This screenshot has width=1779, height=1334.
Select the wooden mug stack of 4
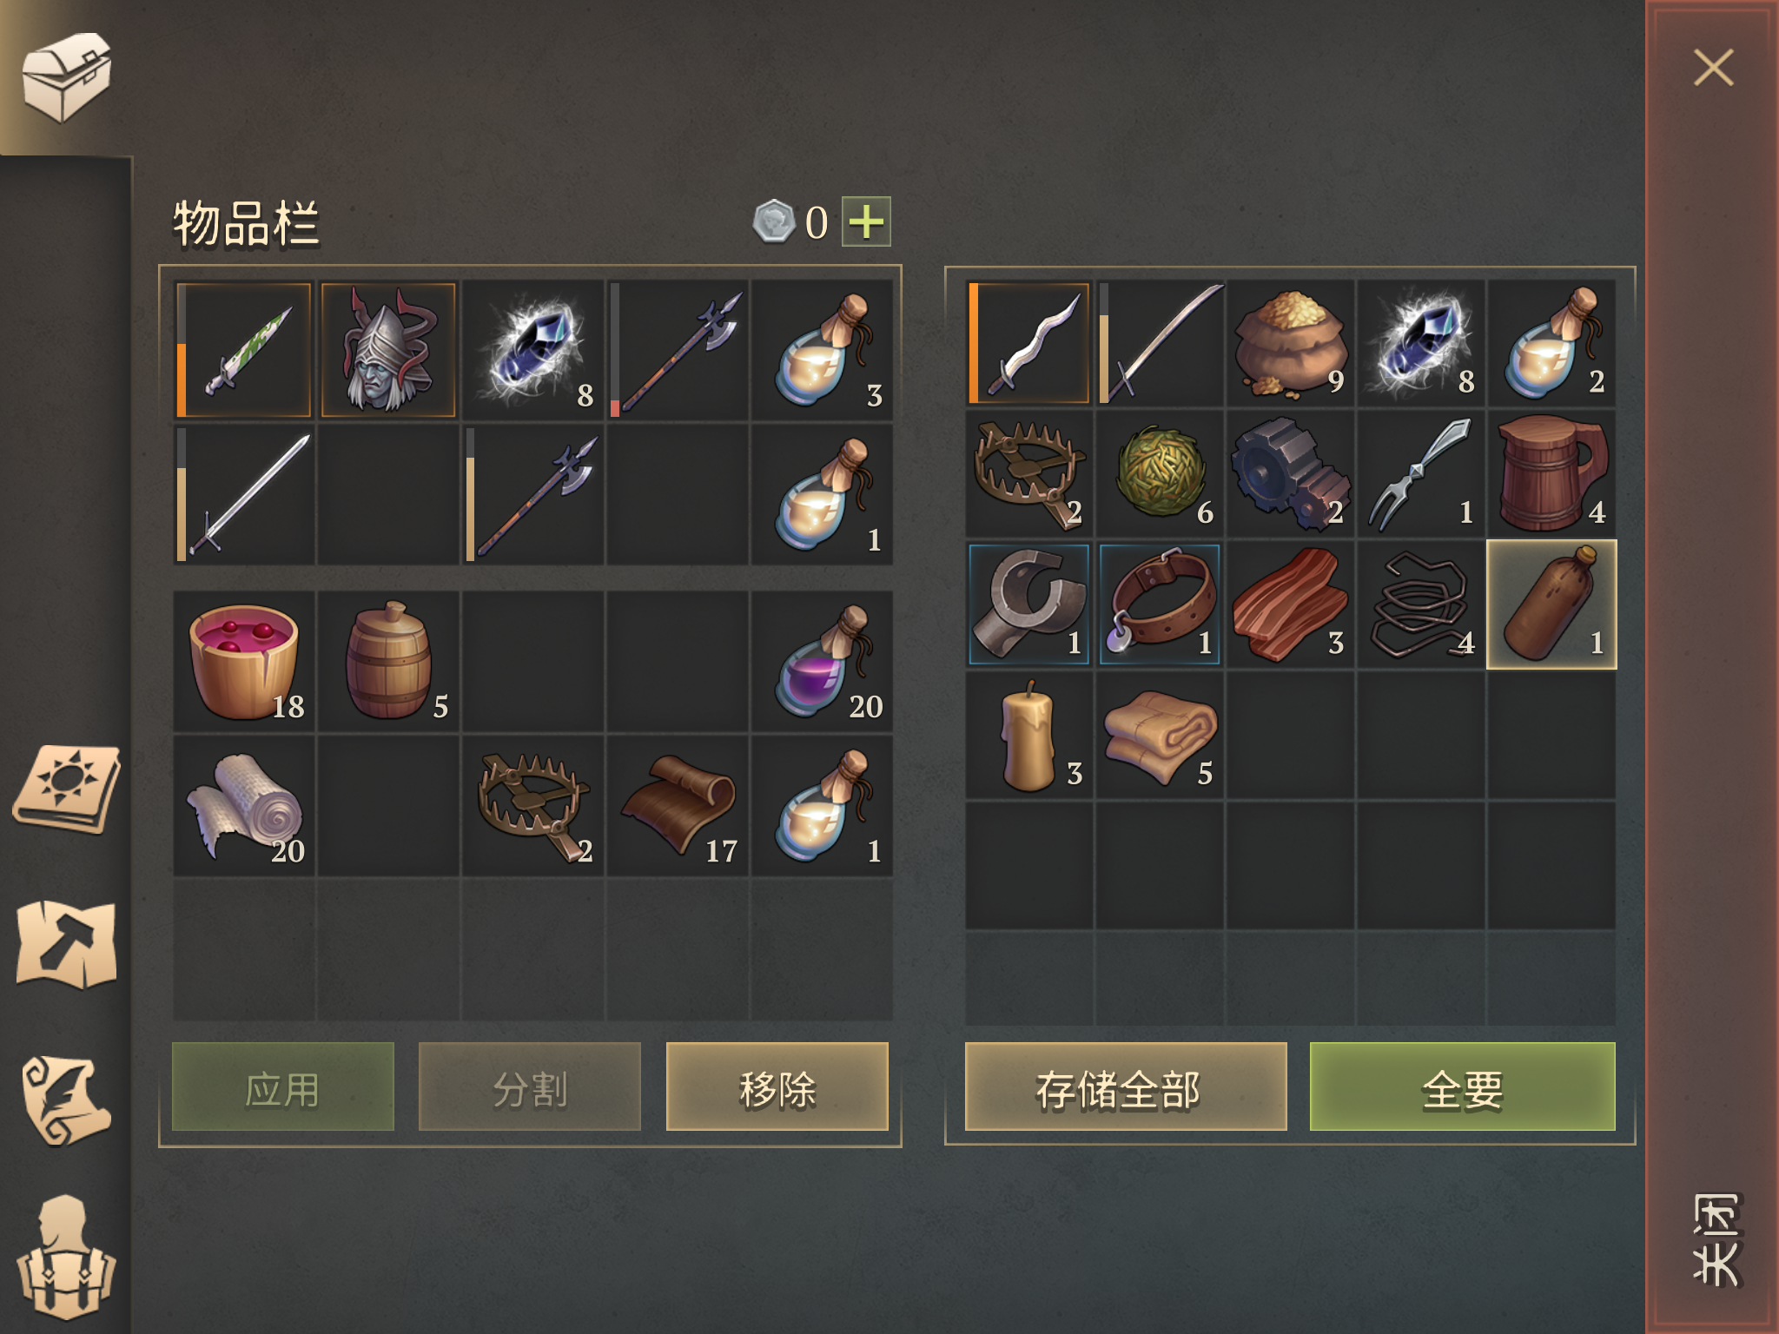[x=1551, y=473]
